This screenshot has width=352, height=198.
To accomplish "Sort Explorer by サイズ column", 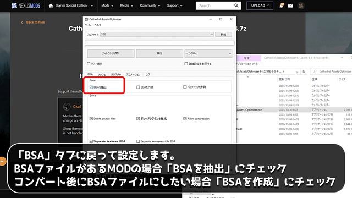I will click(x=342, y=79).
